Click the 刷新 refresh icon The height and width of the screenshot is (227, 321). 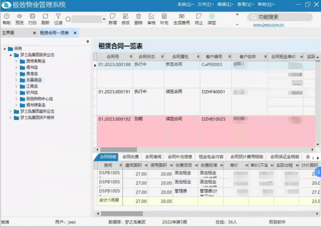pos(45,16)
